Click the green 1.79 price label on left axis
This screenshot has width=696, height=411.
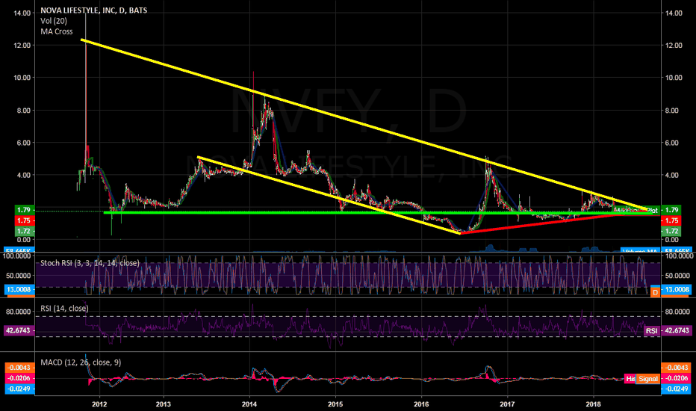[23, 210]
